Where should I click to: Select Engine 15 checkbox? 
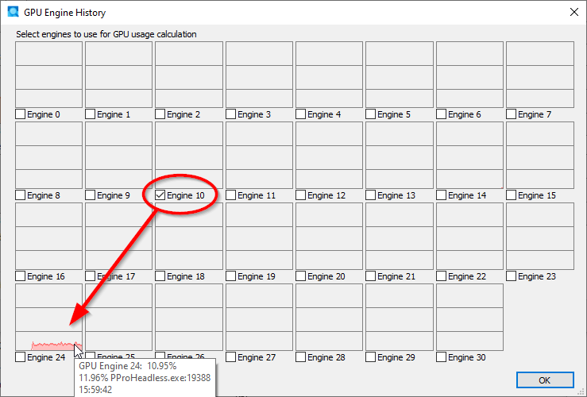click(x=512, y=195)
